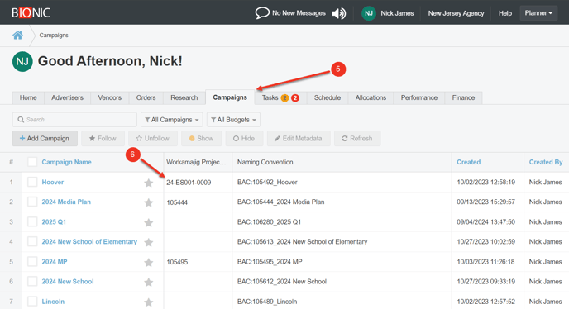Click the home icon in breadcrumb
Screen dimensions: 569x309
coord(17,36)
